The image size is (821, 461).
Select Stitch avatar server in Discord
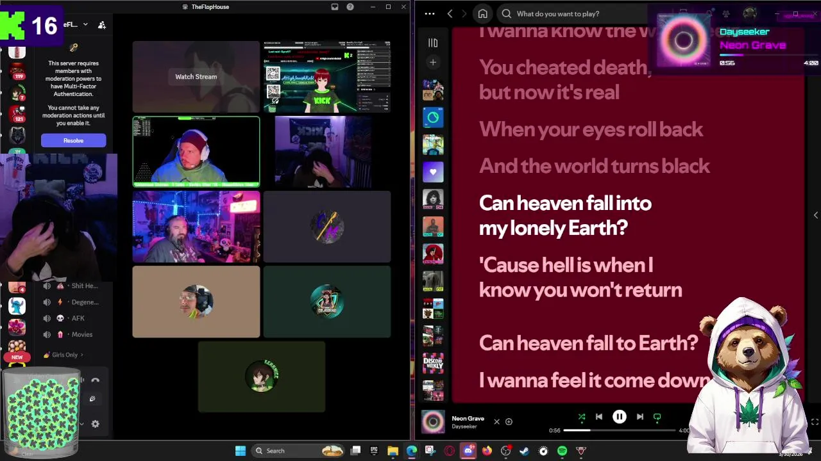click(17, 306)
